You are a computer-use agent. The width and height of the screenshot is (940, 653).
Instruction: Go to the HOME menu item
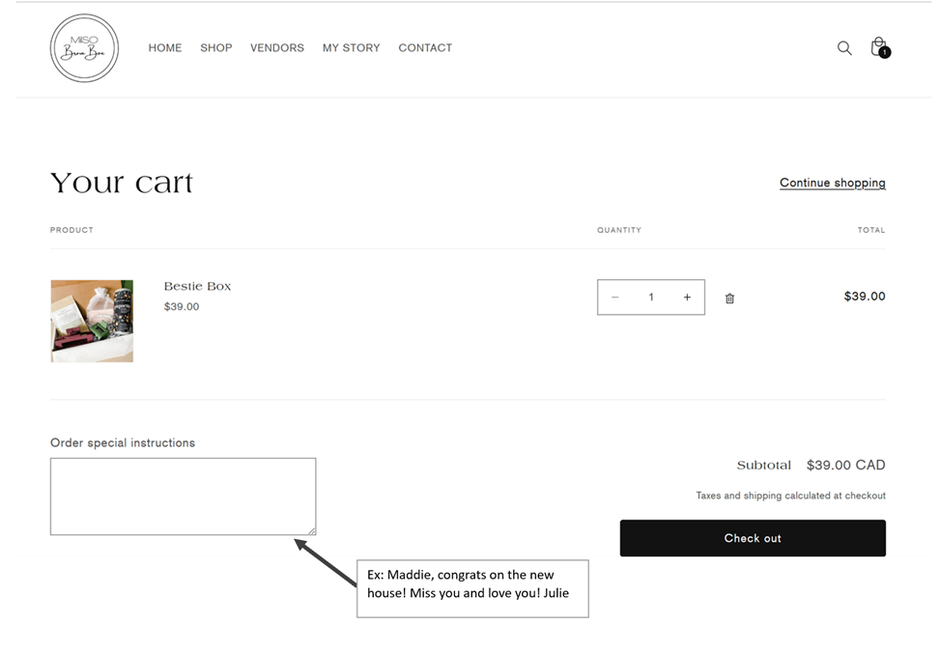coord(165,48)
